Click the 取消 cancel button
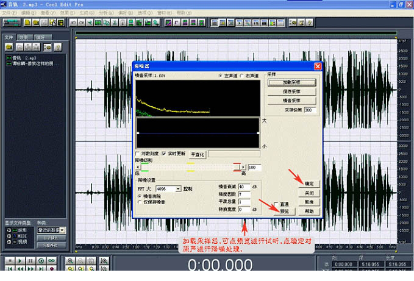This screenshot has height=281, width=414. tap(309, 202)
